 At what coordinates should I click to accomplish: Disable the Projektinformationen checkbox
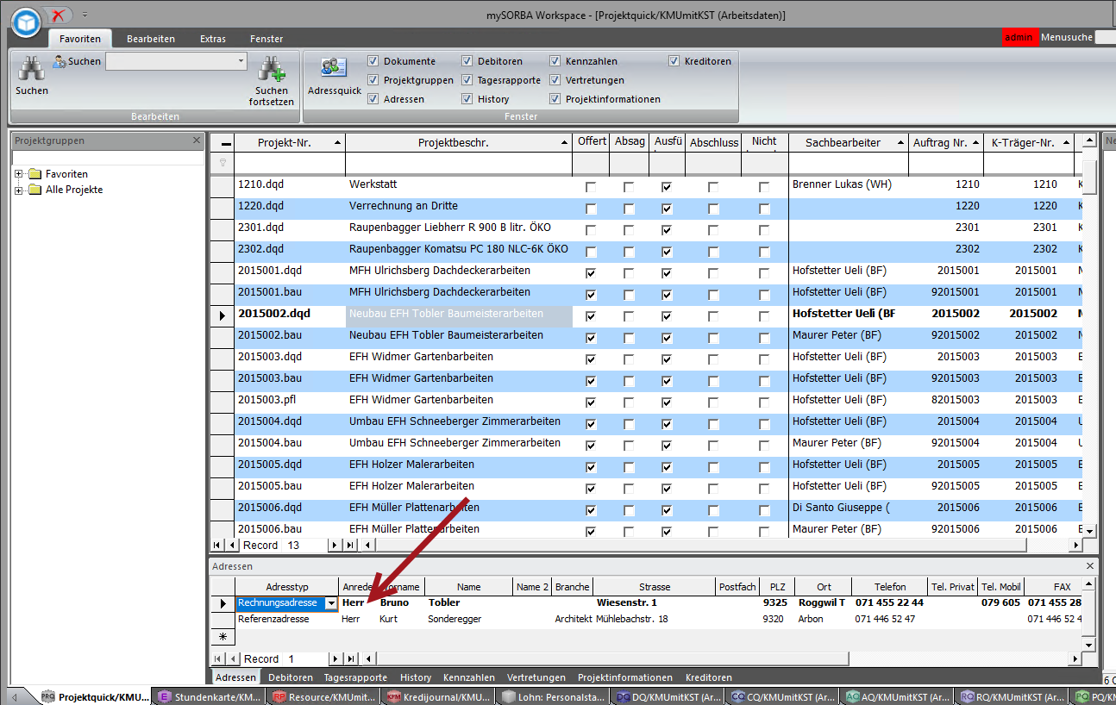point(555,99)
